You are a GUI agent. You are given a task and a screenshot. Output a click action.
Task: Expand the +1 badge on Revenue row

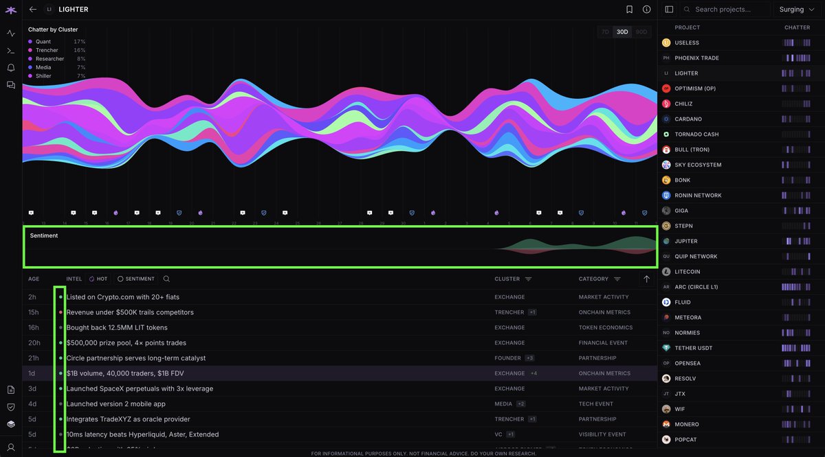click(532, 312)
